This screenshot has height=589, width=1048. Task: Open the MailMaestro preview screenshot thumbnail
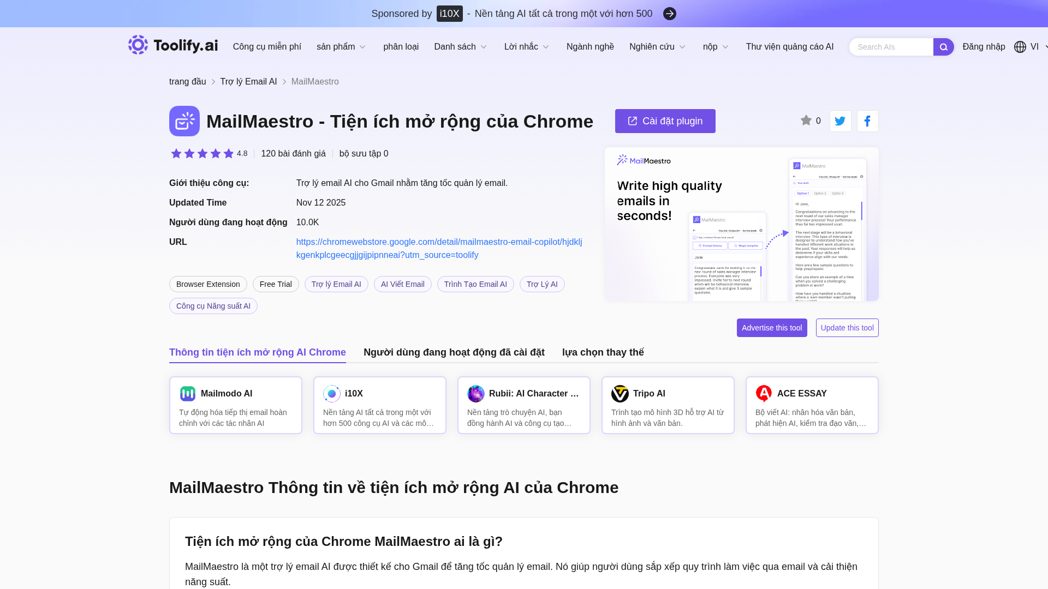coord(741,224)
